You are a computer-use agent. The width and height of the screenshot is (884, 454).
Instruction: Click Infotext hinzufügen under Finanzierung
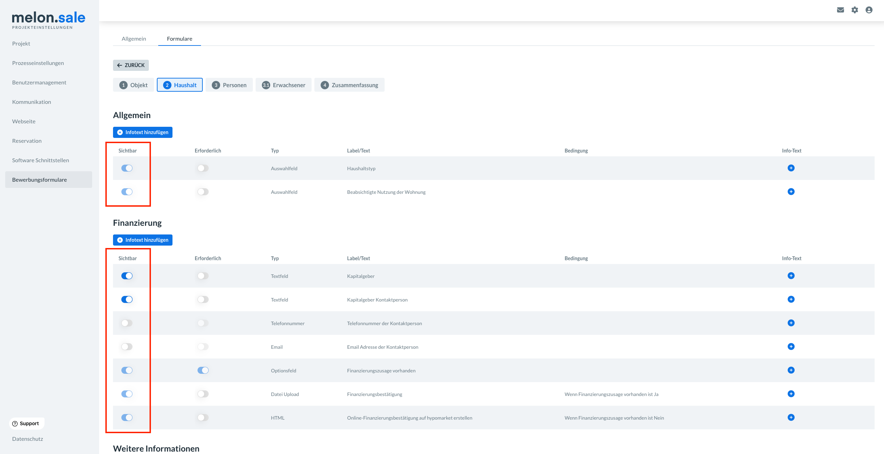coord(143,240)
